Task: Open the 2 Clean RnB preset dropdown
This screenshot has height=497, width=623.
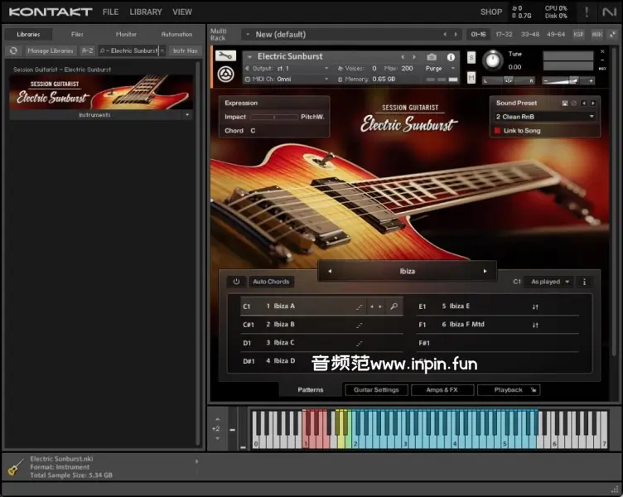Action: 545,117
